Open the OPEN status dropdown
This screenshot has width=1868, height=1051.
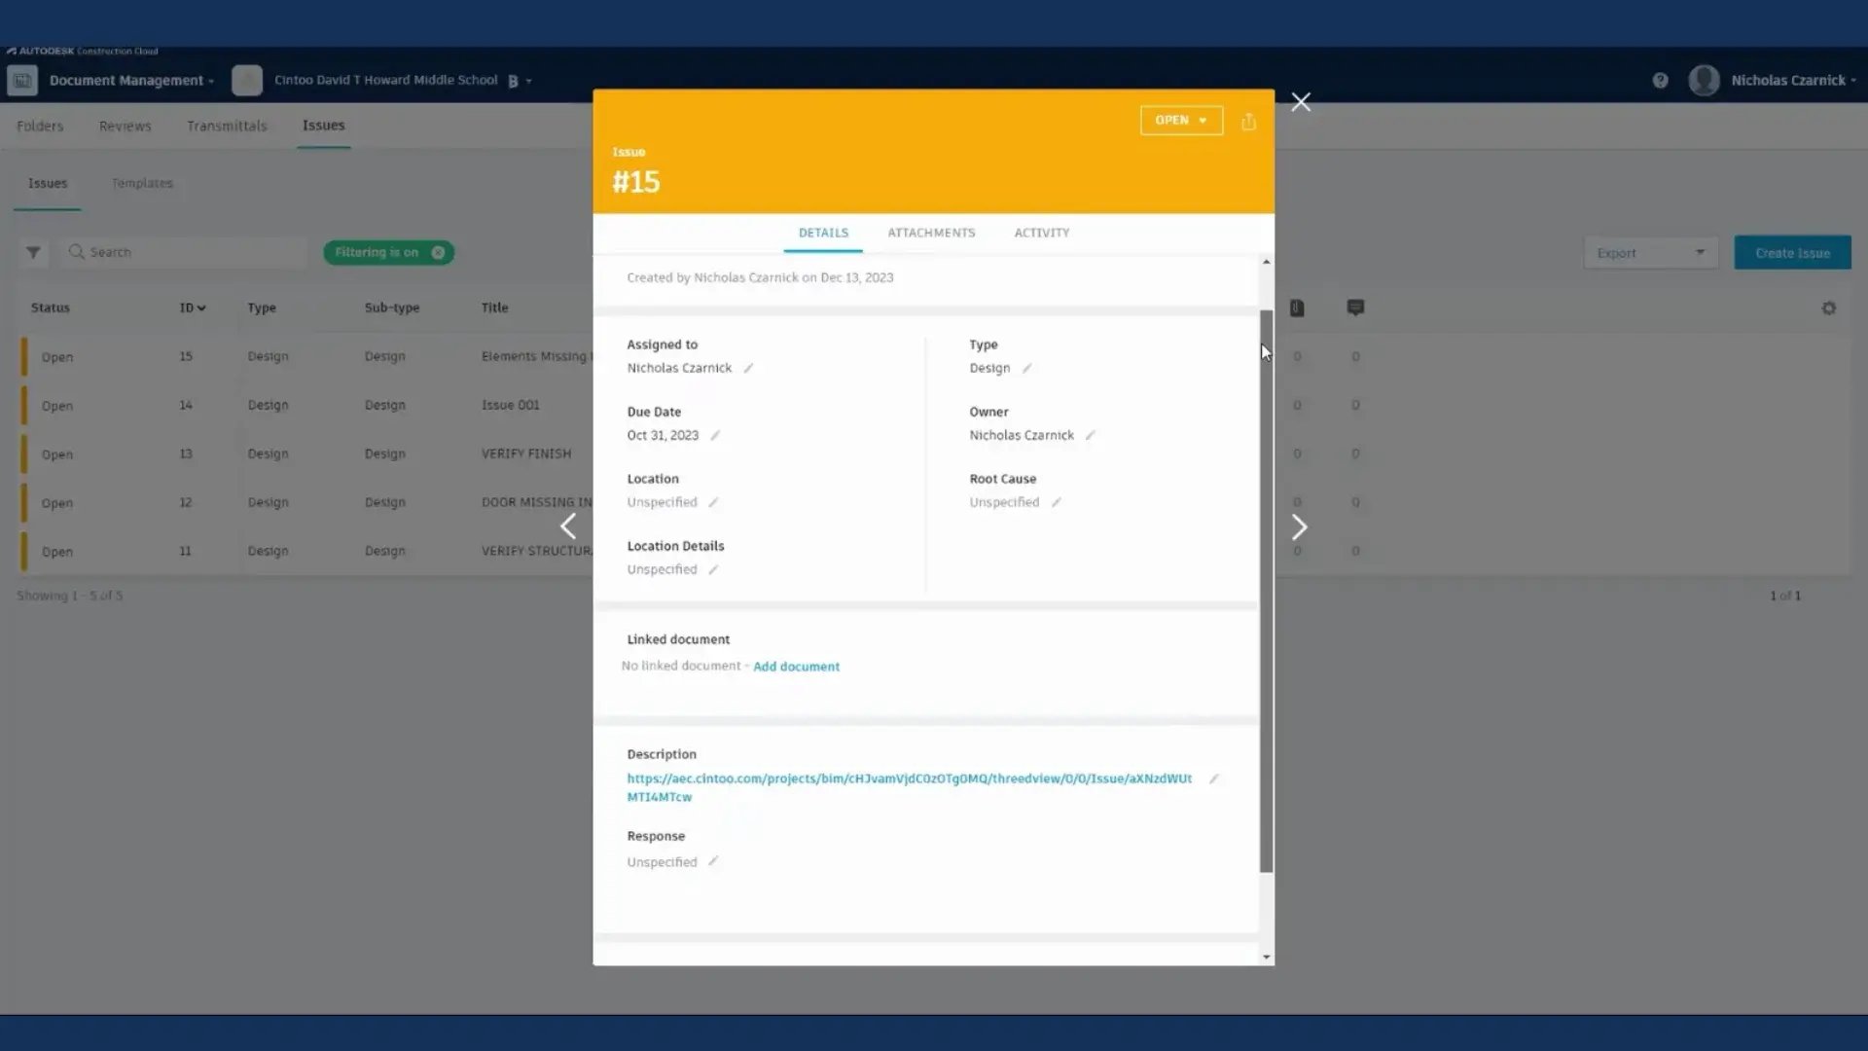click(x=1180, y=121)
